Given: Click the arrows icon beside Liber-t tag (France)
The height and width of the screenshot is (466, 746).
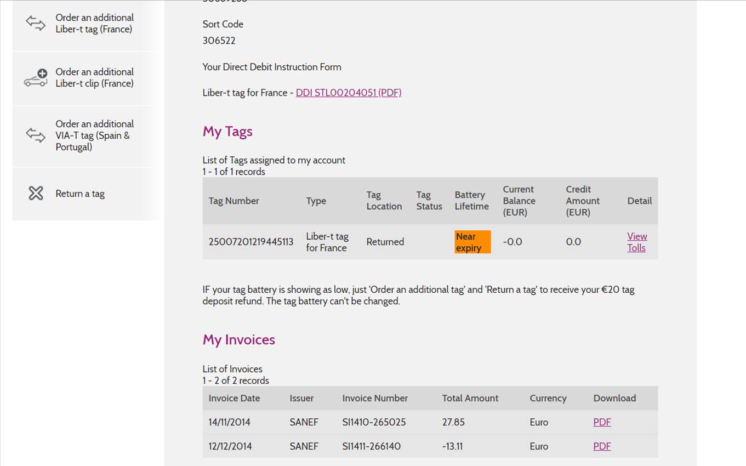Looking at the screenshot, I should (36, 23).
